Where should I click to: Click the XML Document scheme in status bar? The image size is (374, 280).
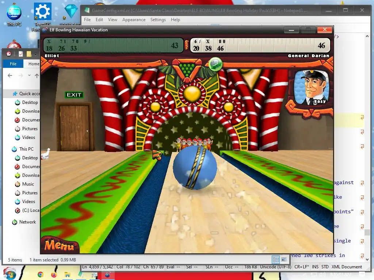[x=347, y=267]
